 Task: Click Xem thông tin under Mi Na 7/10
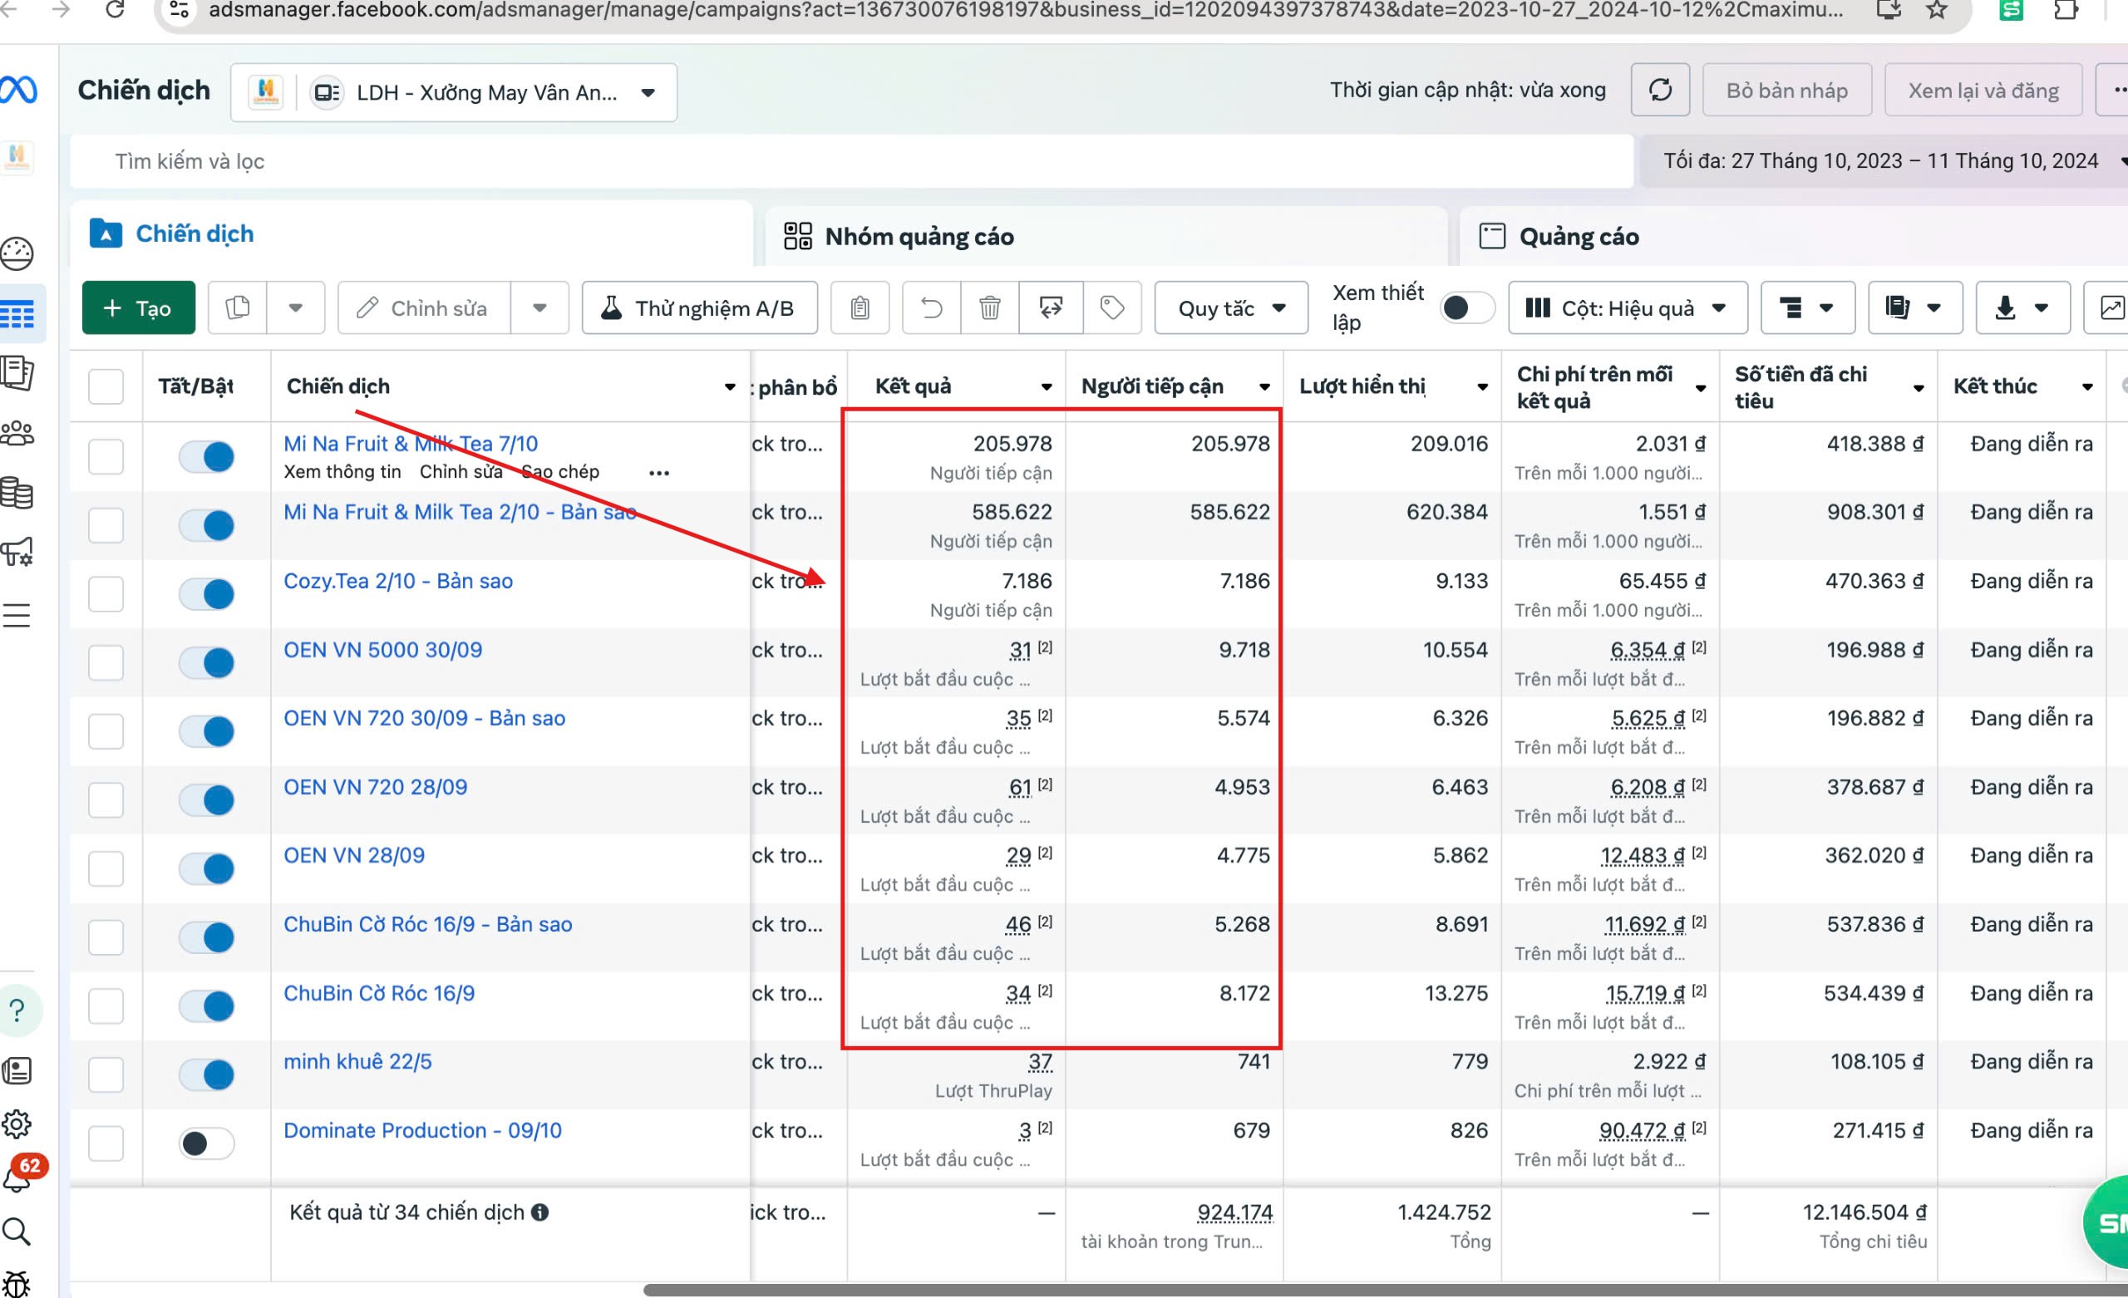click(342, 471)
